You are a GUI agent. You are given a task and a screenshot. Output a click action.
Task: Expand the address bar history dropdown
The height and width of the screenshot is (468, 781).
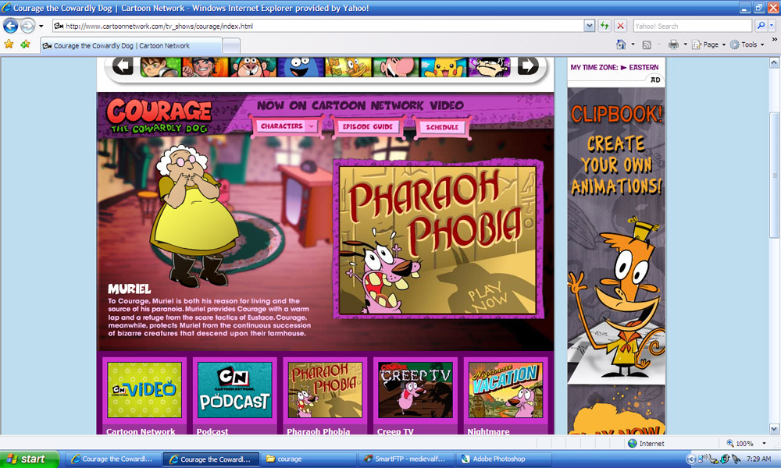tap(589, 26)
